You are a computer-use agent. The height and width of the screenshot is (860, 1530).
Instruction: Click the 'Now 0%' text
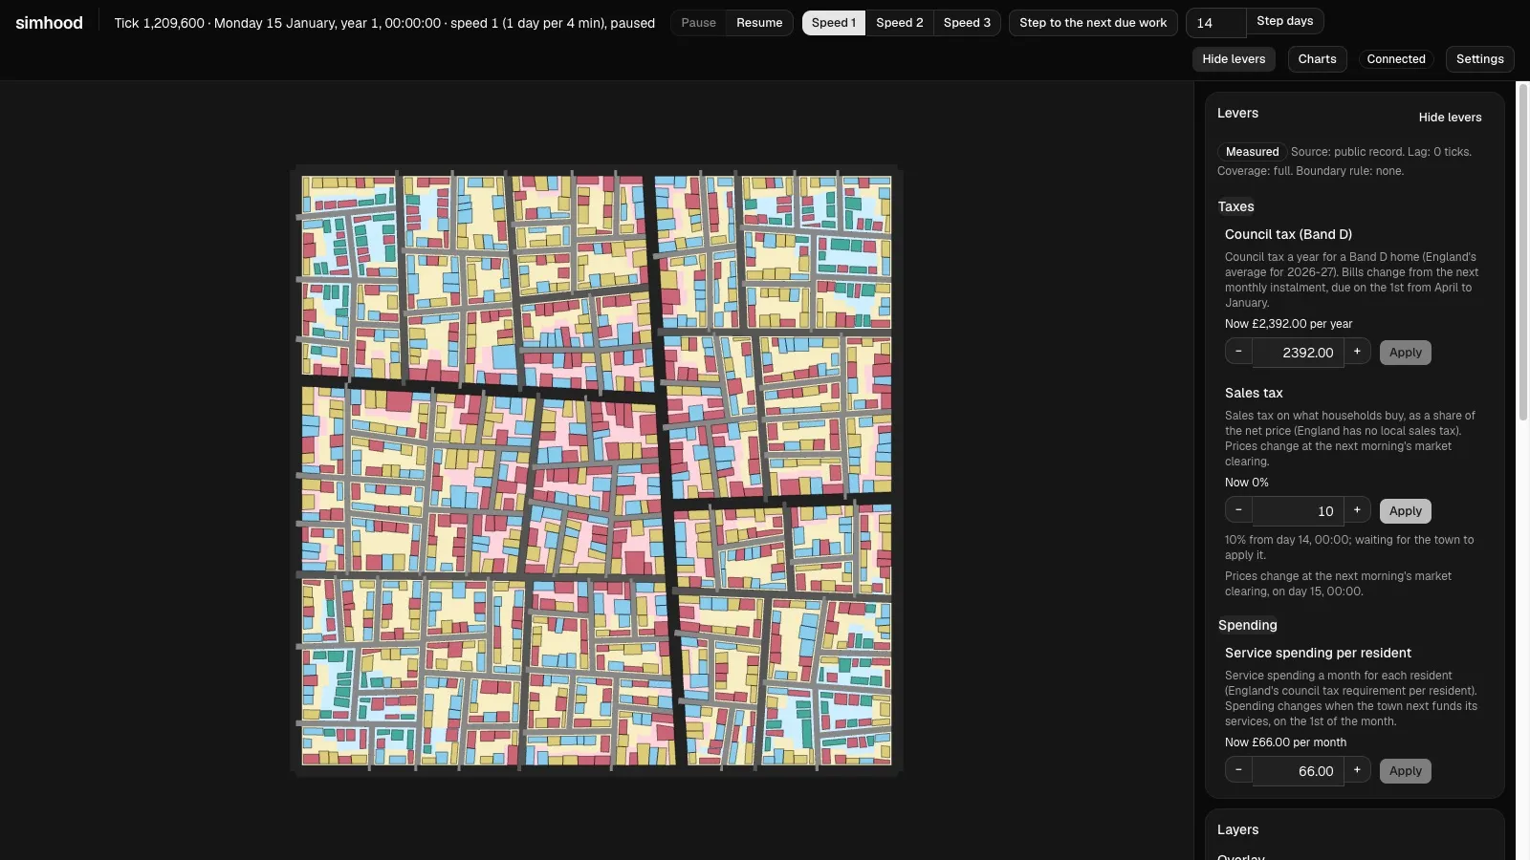point(1246,483)
